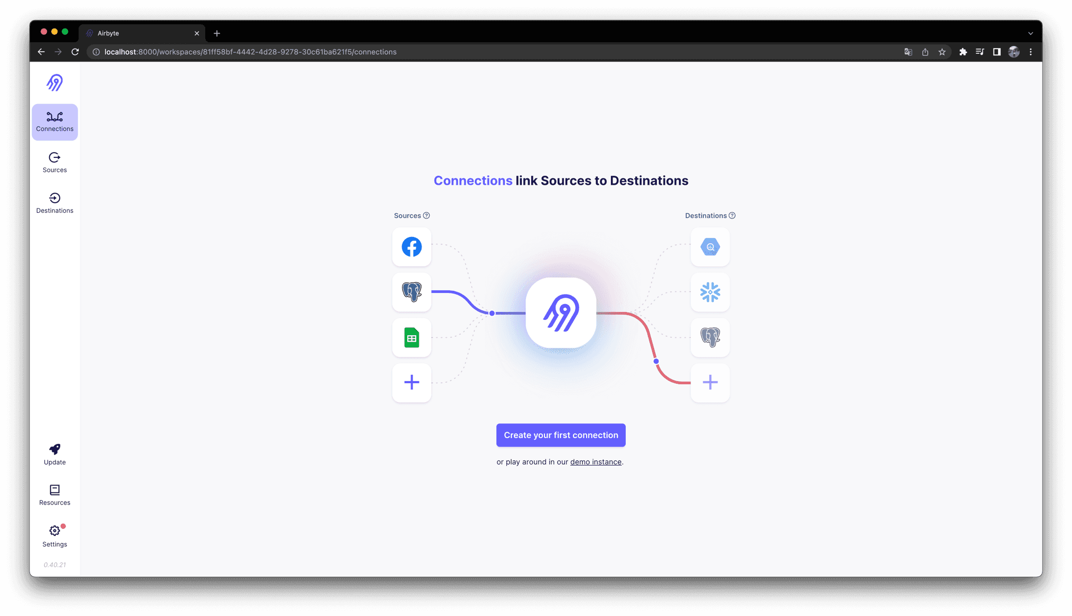Open the Settings gear icon
The width and height of the screenshot is (1072, 616).
[55, 530]
